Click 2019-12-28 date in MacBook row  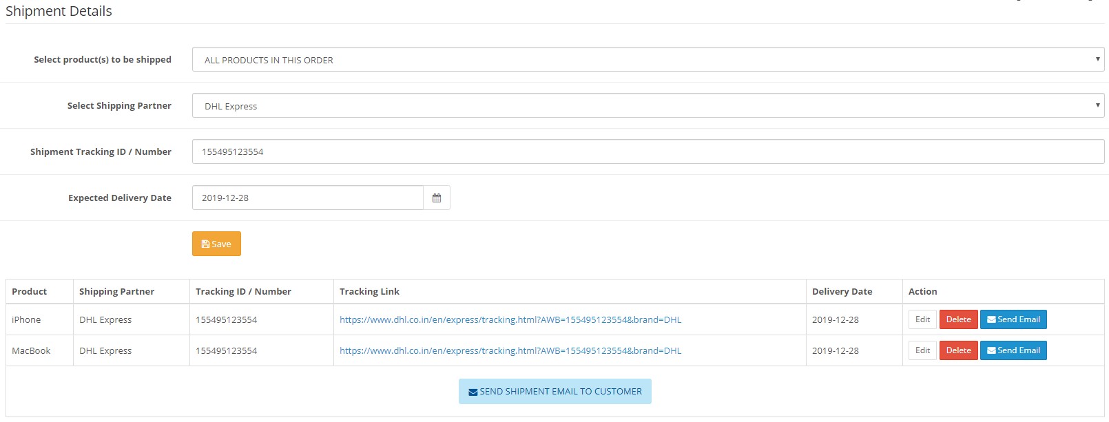(x=835, y=350)
